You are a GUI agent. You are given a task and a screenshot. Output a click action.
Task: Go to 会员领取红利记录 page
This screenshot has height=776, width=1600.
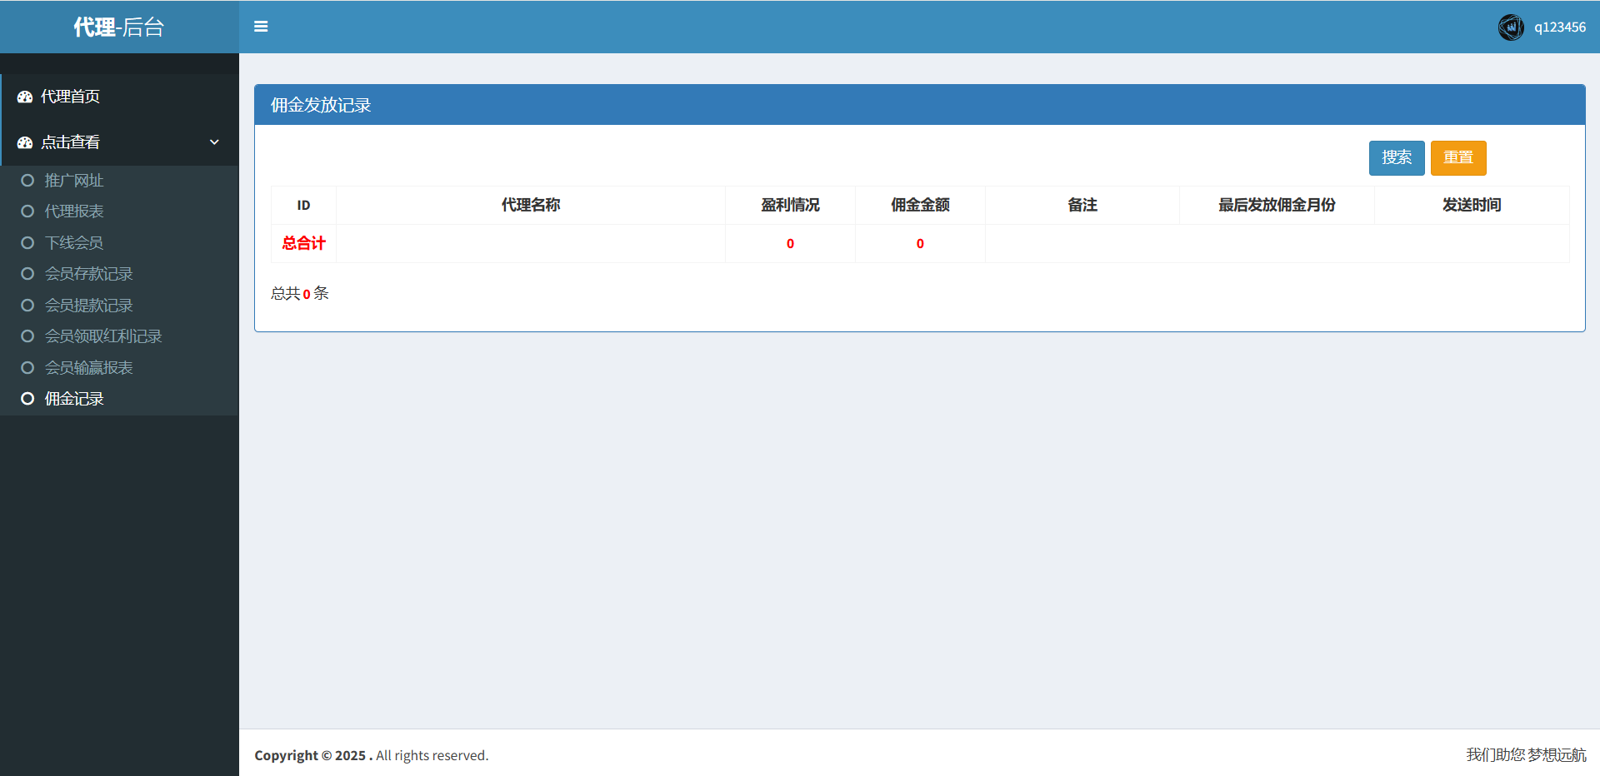(103, 336)
